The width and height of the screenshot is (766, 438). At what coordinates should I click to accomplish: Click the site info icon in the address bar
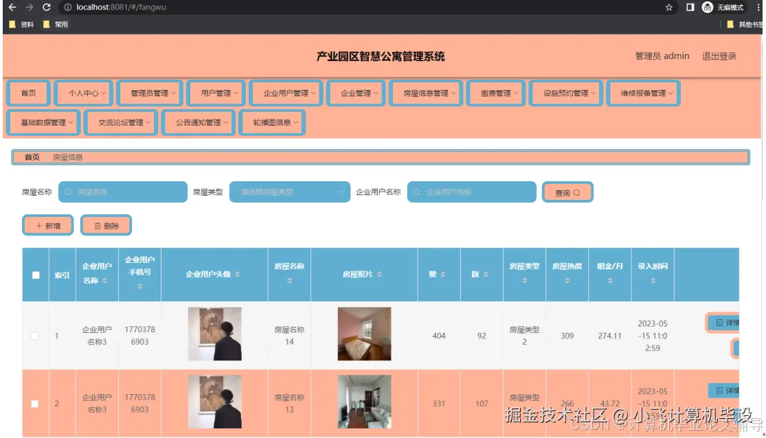coord(68,7)
